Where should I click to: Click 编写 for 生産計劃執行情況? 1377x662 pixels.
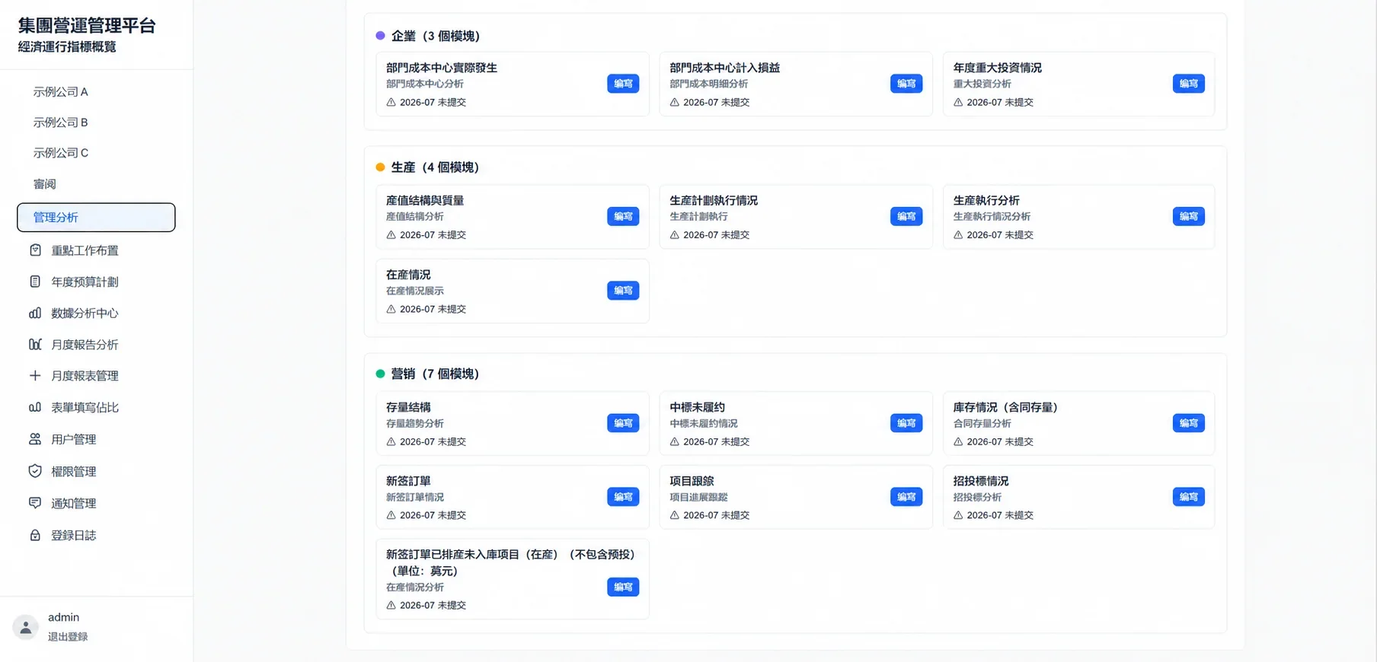click(x=906, y=217)
